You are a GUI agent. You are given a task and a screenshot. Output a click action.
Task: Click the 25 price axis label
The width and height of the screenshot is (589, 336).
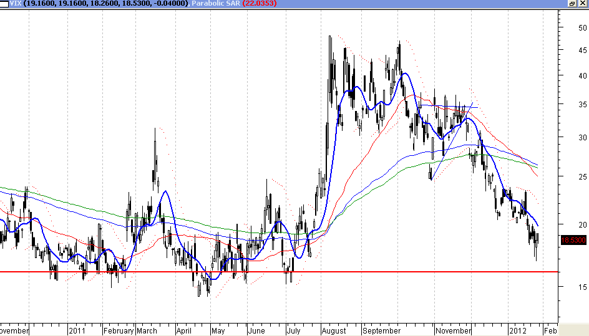pos(583,176)
